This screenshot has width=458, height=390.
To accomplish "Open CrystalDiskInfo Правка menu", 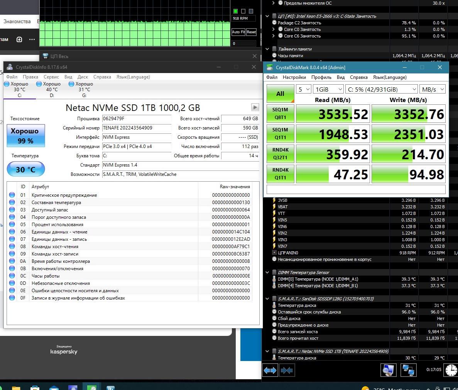I will click(30, 77).
